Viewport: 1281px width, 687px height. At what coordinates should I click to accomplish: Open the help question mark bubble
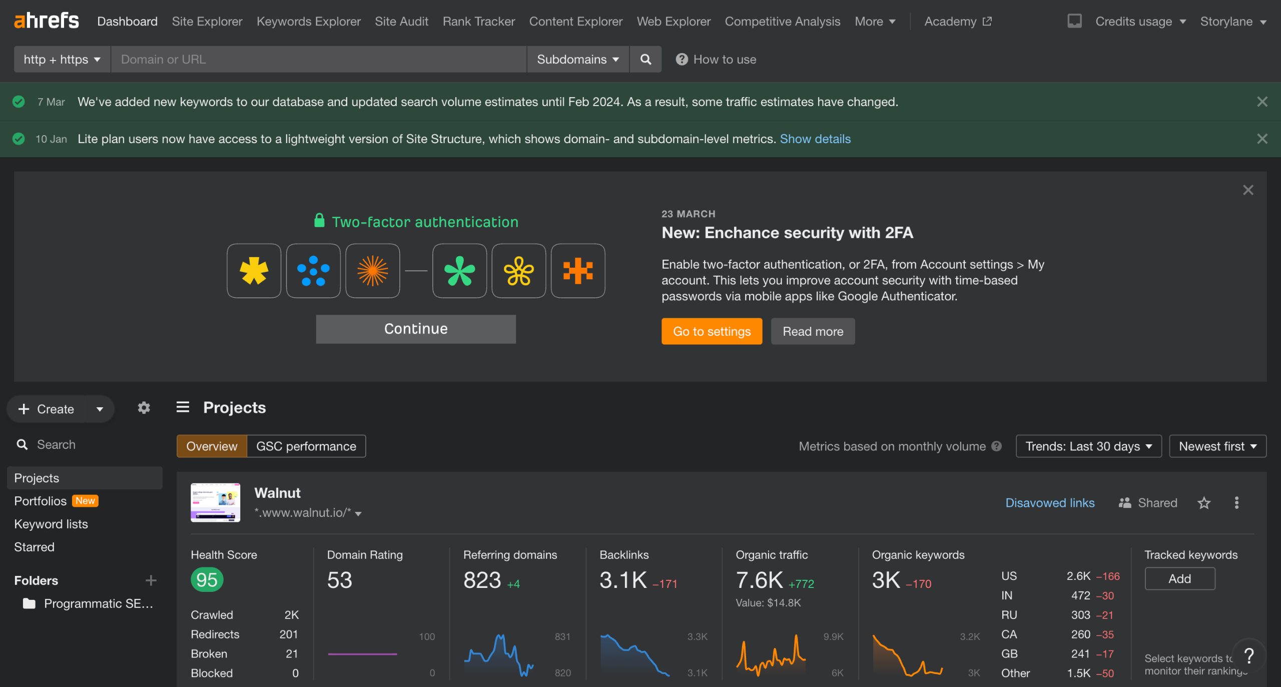pos(1249,655)
